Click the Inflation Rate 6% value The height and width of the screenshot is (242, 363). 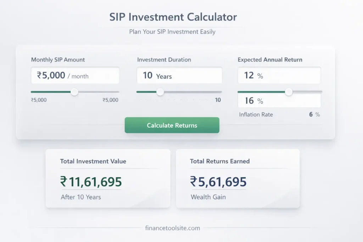(x=315, y=114)
